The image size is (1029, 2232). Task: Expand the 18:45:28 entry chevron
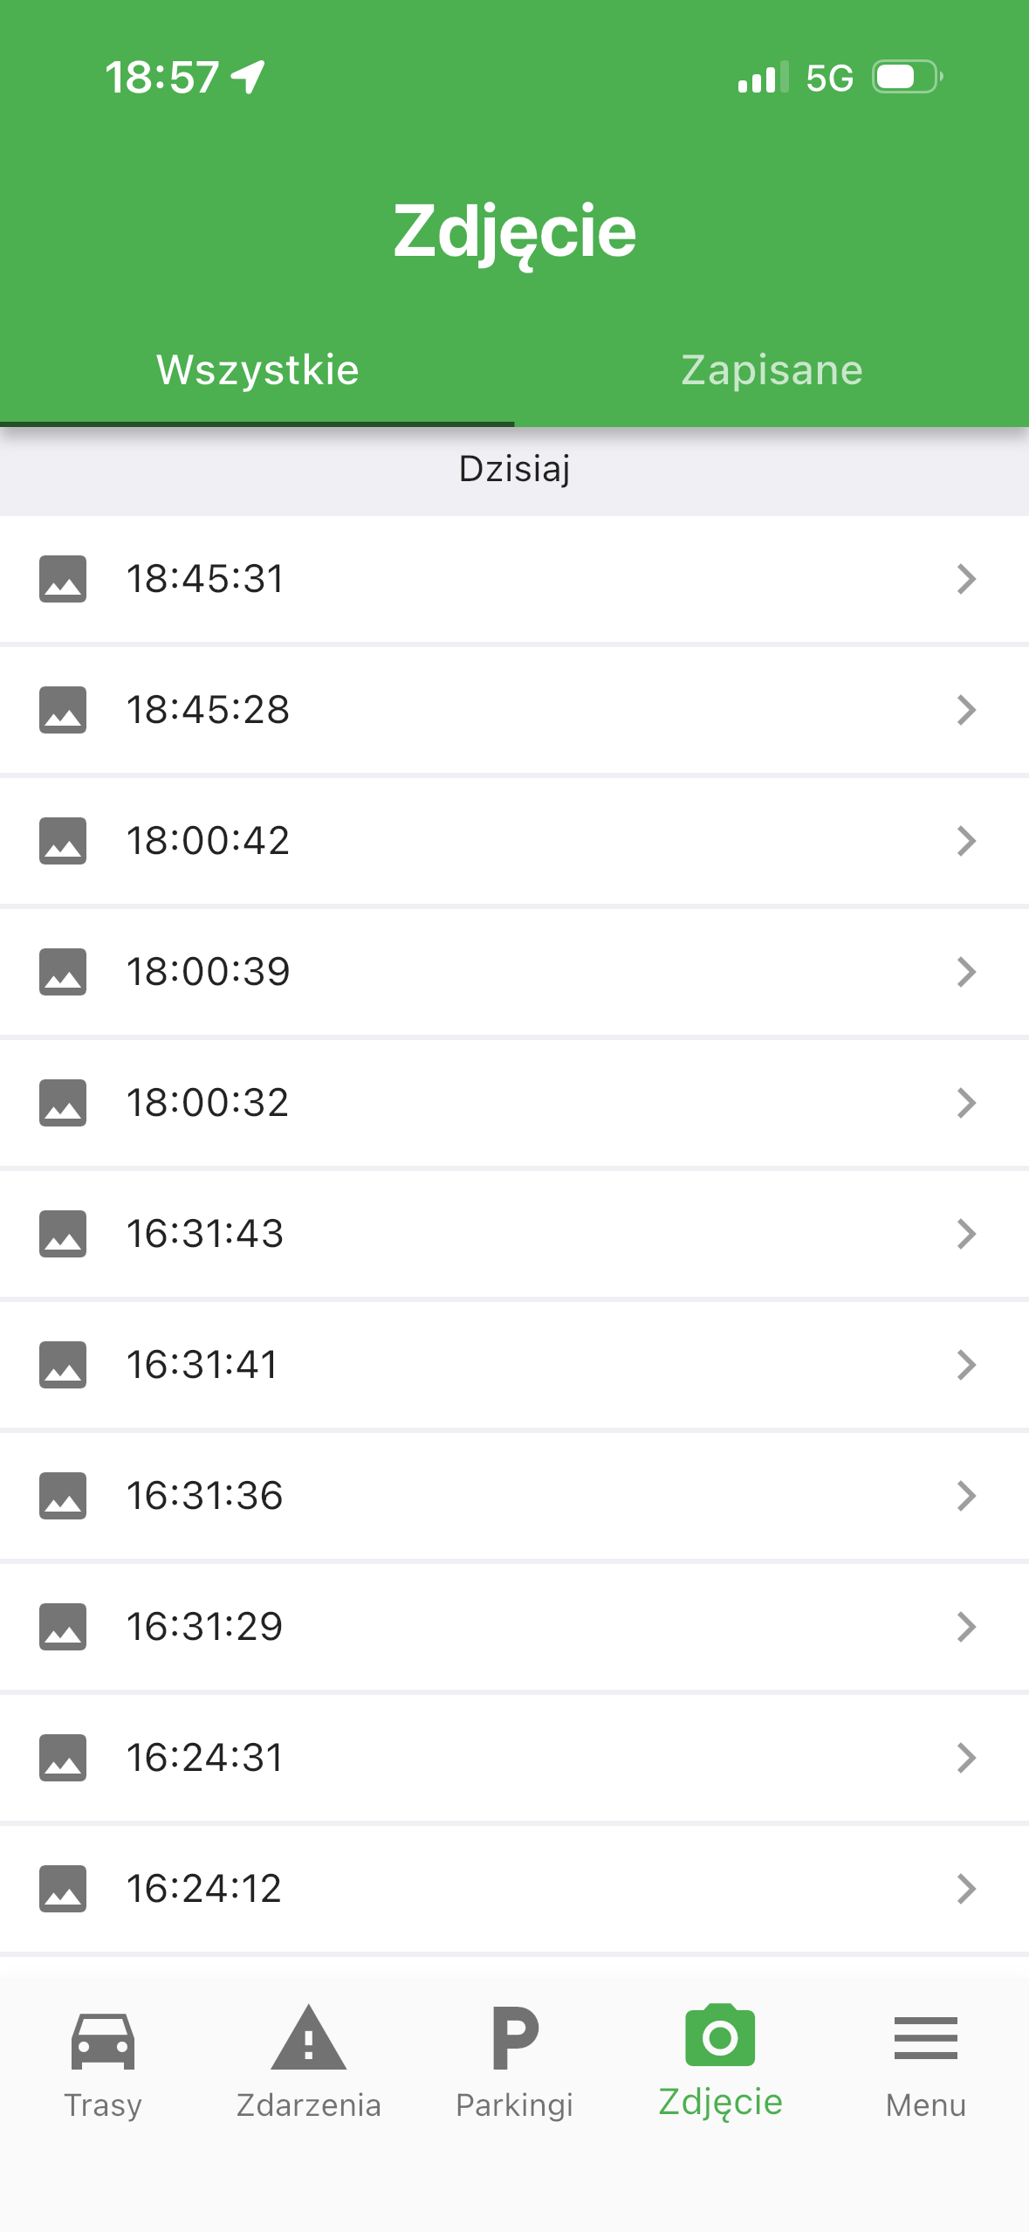(x=965, y=710)
